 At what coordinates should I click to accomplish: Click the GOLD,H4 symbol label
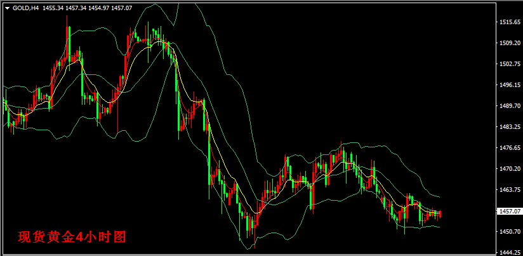coord(26,8)
